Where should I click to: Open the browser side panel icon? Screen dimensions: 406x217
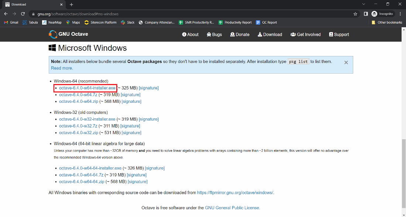tap(366, 14)
